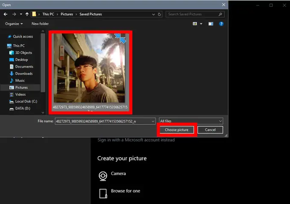Open the Organize menu
This screenshot has height=204, width=290.
(x=14, y=24)
